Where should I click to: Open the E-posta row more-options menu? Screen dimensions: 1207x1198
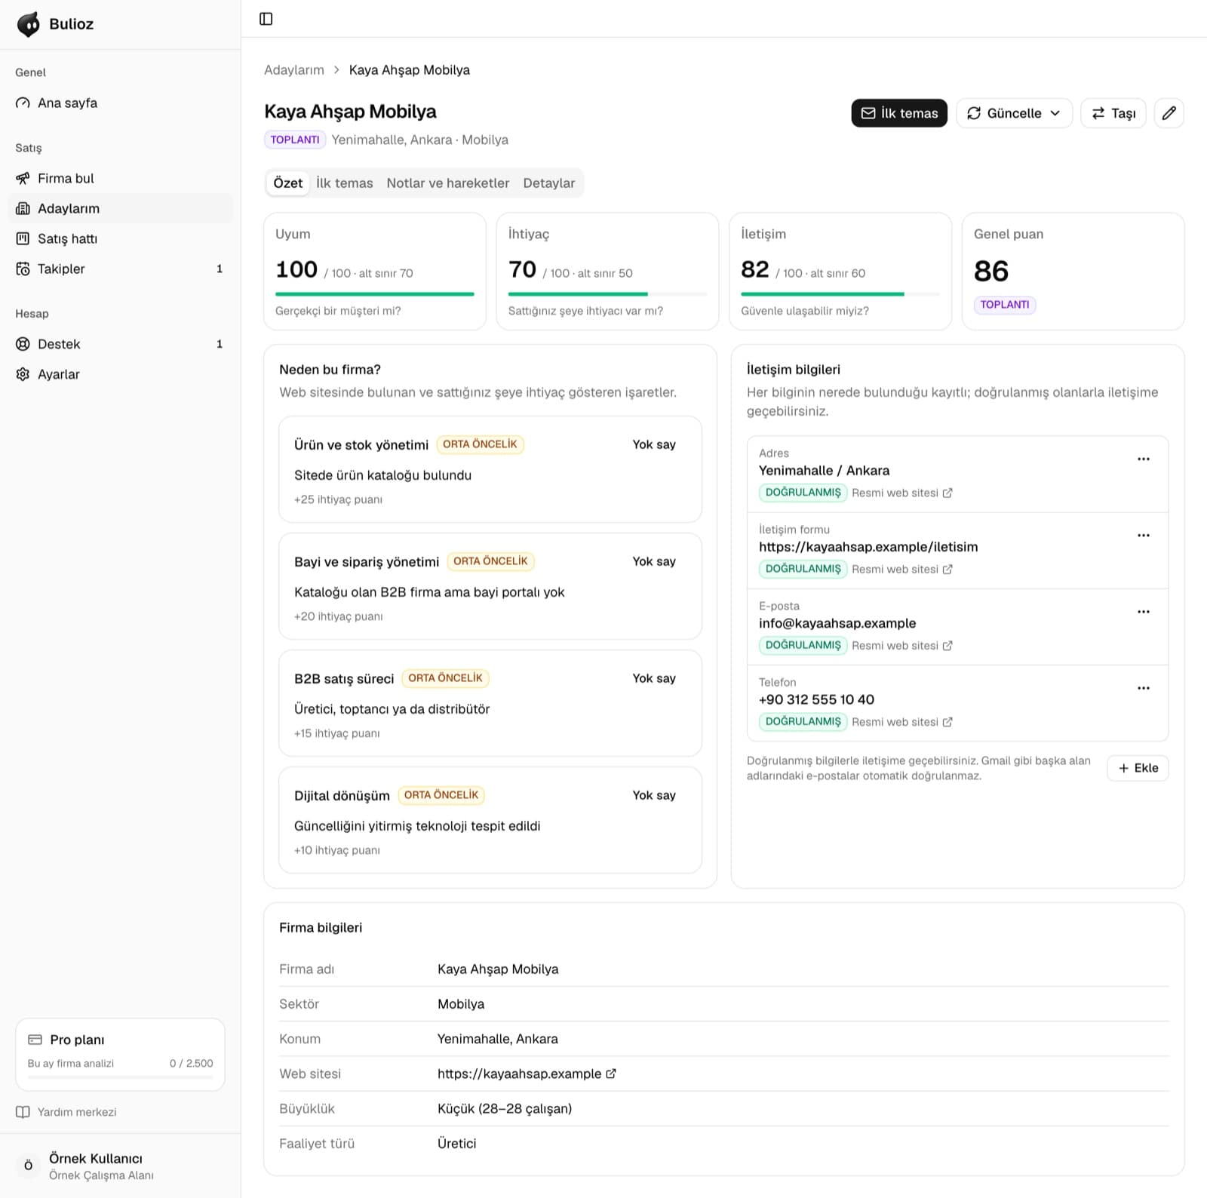(x=1144, y=612)
